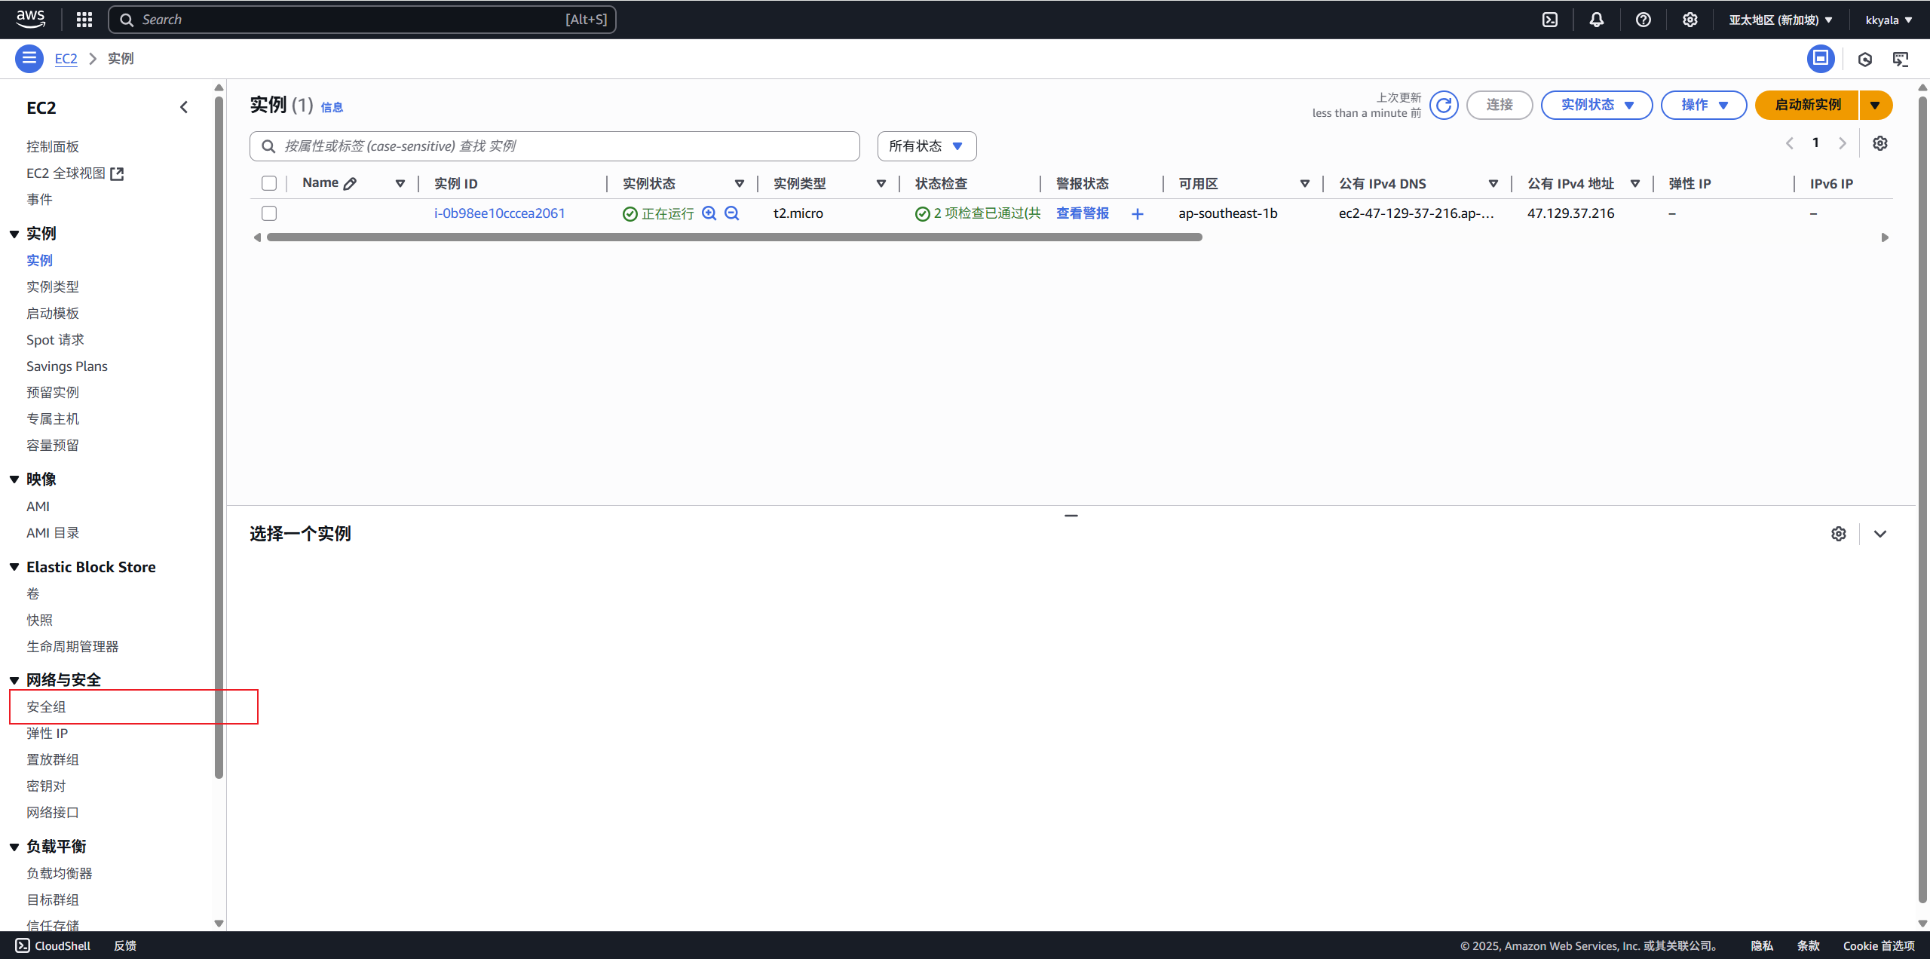The height and width of the screenshot is (959, 1930).
Task: Open the 实例状态 dropdown button
Action: point(1597,105)
